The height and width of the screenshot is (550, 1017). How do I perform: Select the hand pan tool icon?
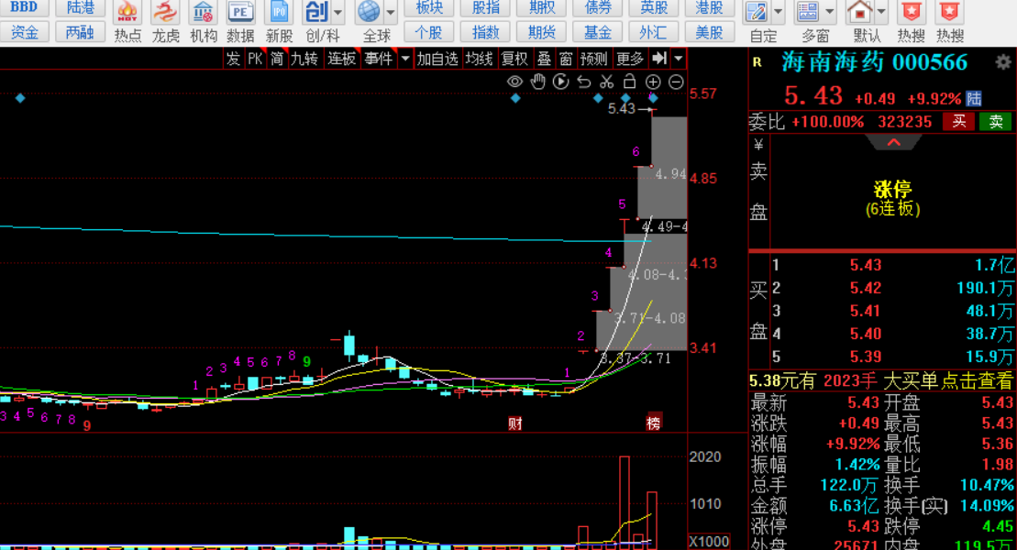(537, 82)
